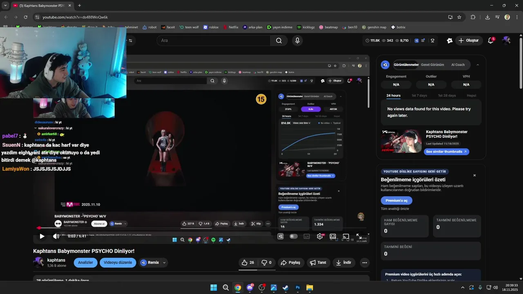This screenshot has height=294, width=523.
Task: Click the video progress bar
Action: point(201,228)
